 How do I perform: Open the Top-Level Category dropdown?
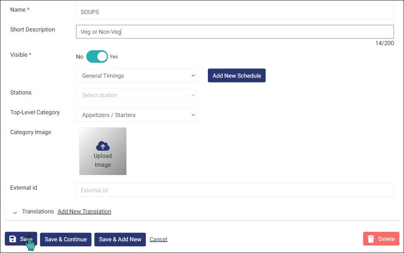coord(136,115)
